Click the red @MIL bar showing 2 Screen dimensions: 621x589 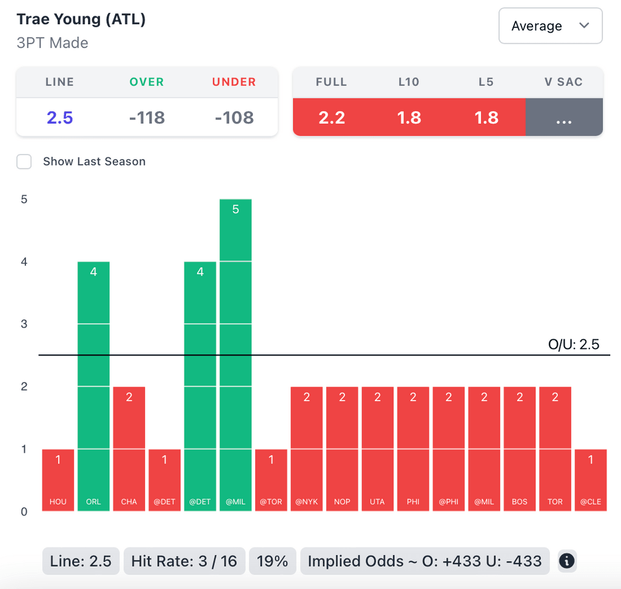point(484,449)
